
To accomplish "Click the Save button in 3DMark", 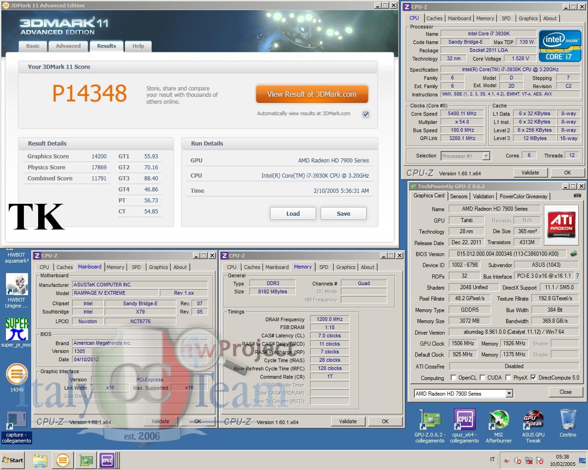I will pos(344,213).
